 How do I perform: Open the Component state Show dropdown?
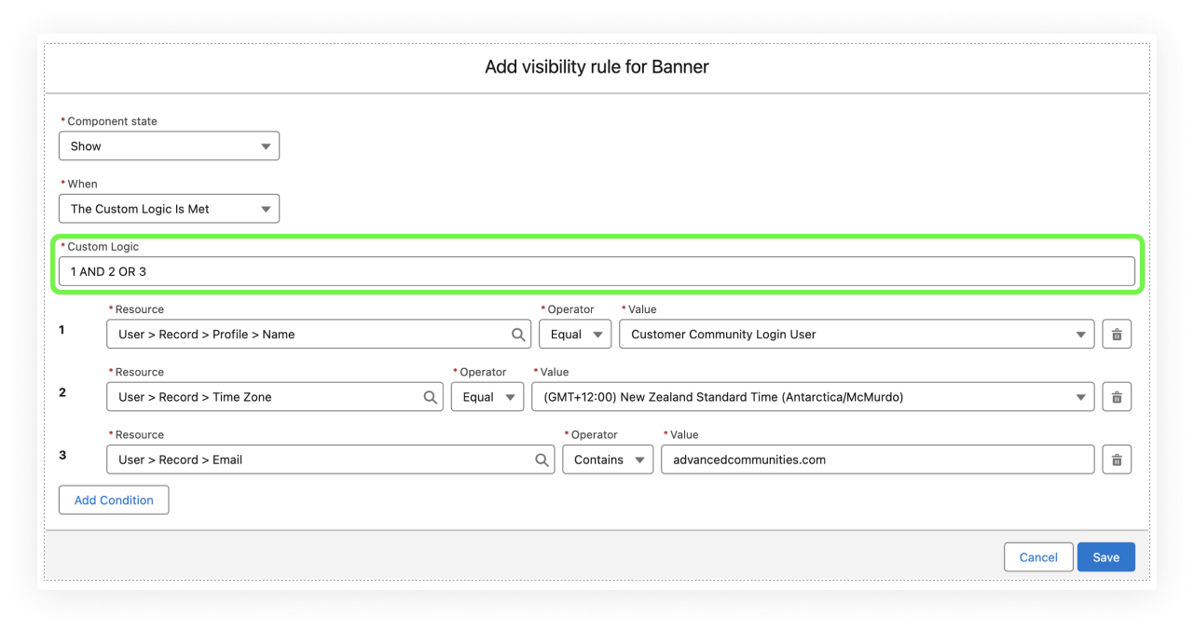(x=169, y=146)
